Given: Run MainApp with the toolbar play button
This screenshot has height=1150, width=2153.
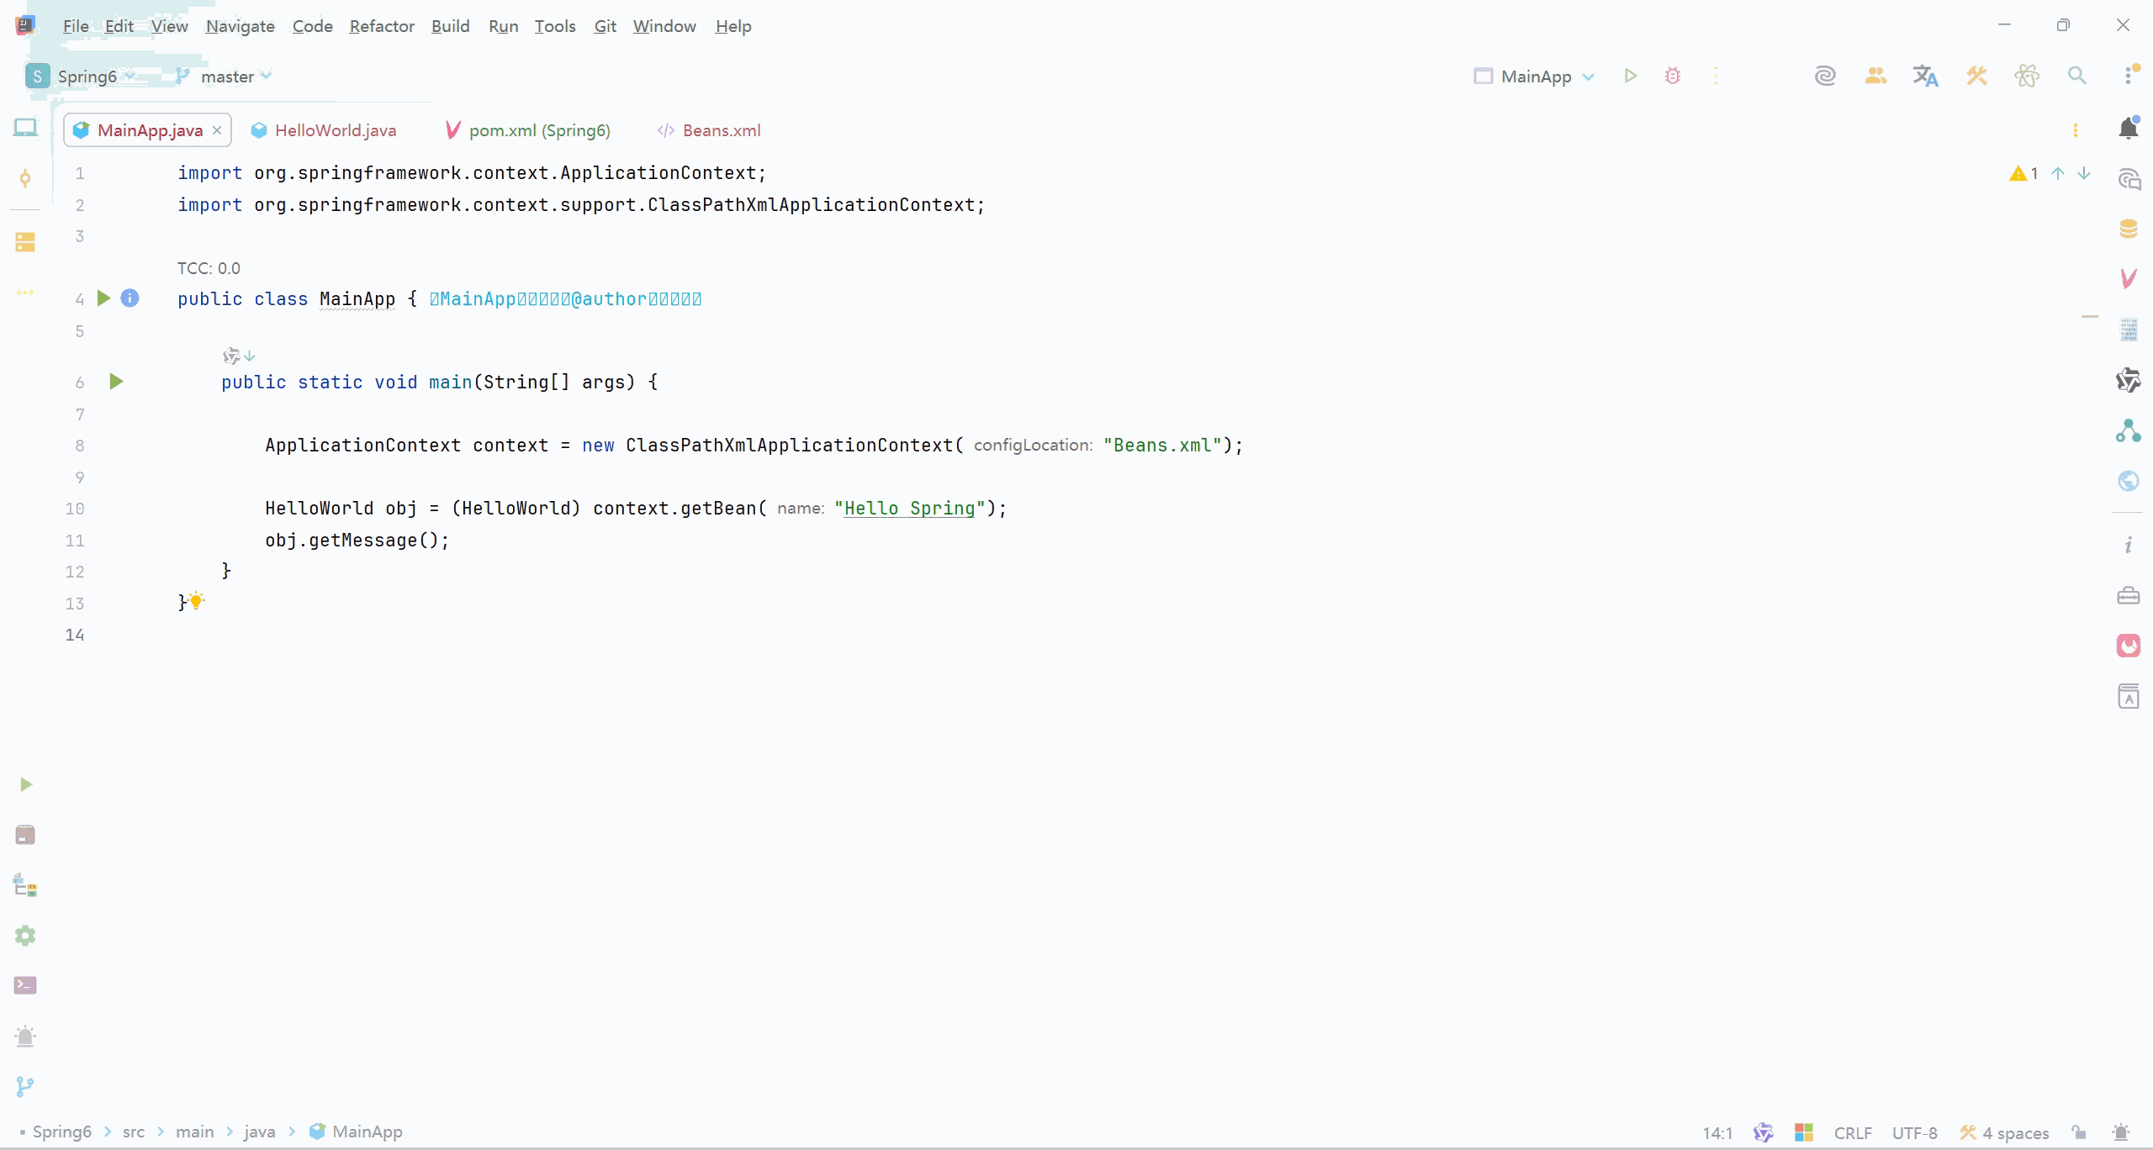Looking at the screenshot, I should point(1630,76).
